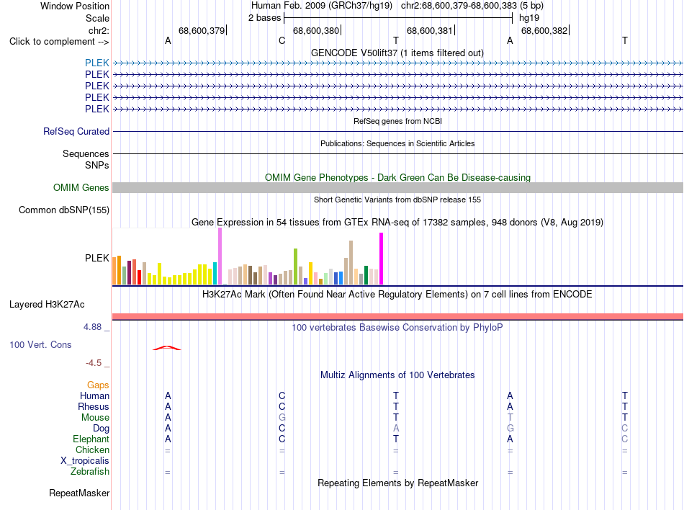Click the H3K27Ac Mark ENCODE track title
Screen dimensions: 684x510
(x=397, y=295)
